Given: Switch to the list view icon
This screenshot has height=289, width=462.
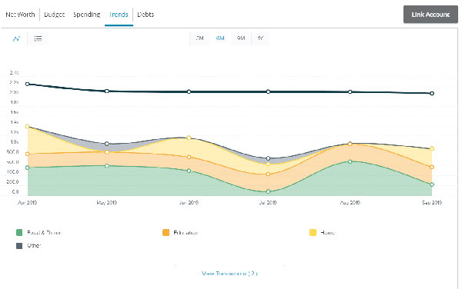Looking at the screenshot, I should 38,38.
